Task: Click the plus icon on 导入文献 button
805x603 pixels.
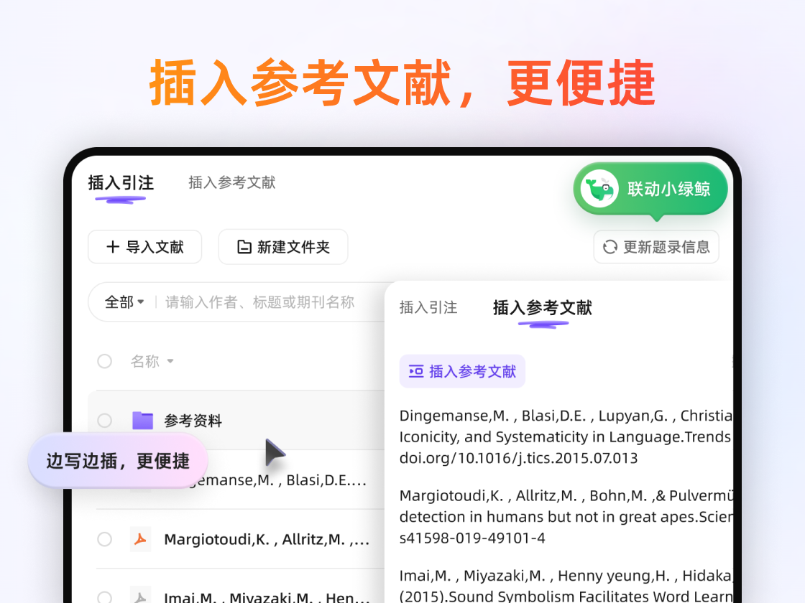Action: tap(113, 247)
